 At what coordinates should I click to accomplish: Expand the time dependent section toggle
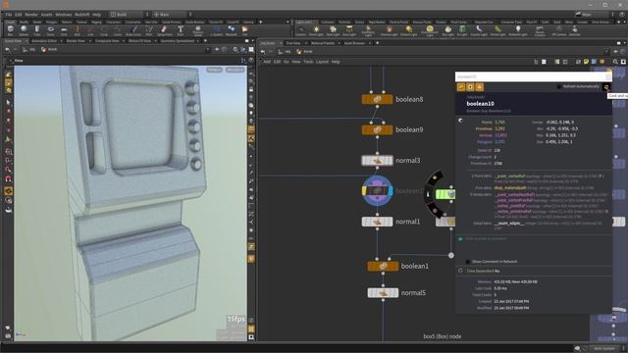[460, 271]
